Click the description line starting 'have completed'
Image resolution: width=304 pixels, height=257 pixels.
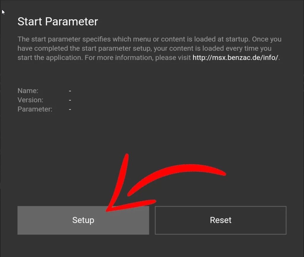click(x=144, y=48)
